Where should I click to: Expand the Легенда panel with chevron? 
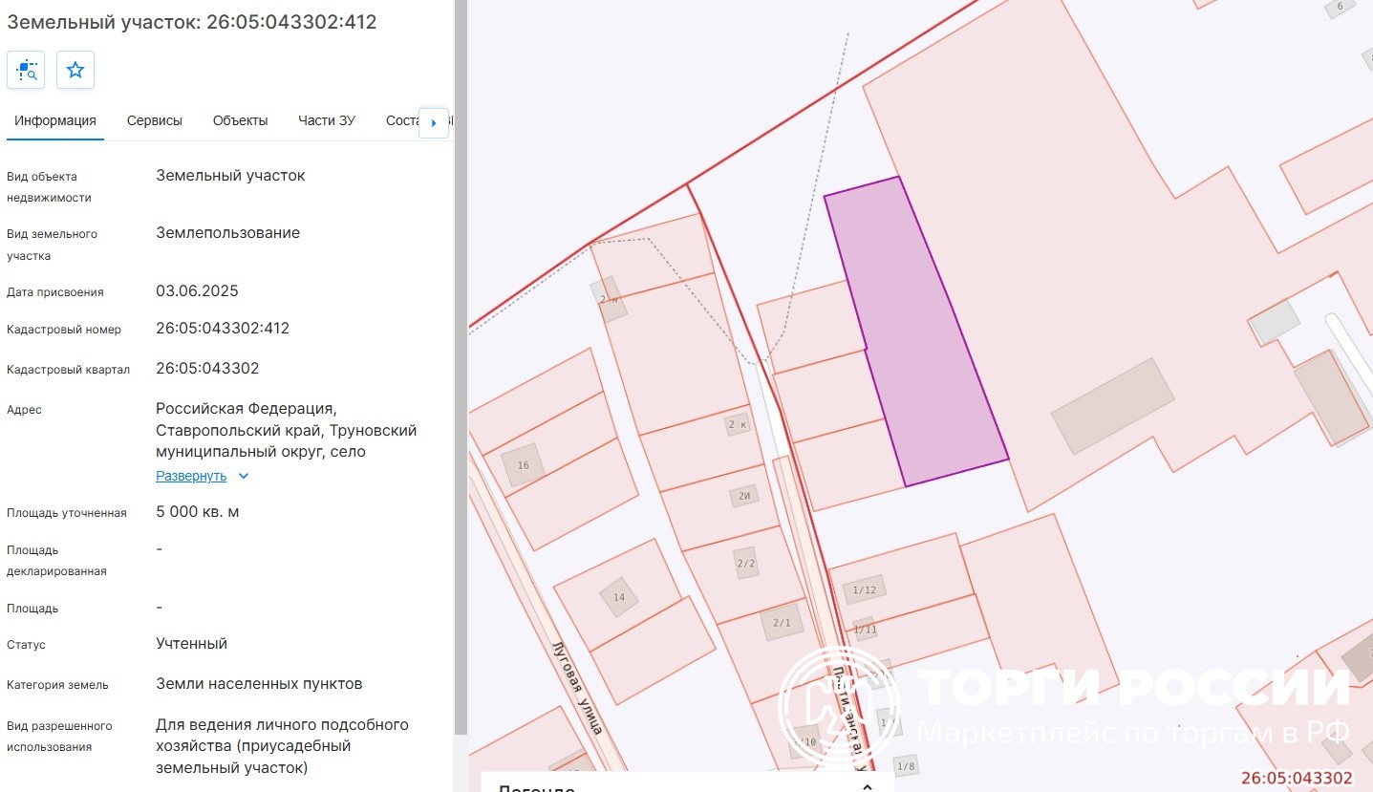(x=868, y=786)
